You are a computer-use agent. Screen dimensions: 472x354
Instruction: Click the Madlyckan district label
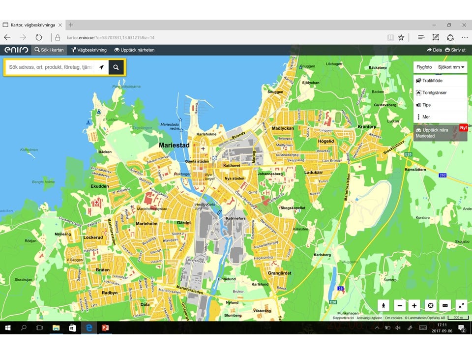pyautogui.click(x=283, y=128)
